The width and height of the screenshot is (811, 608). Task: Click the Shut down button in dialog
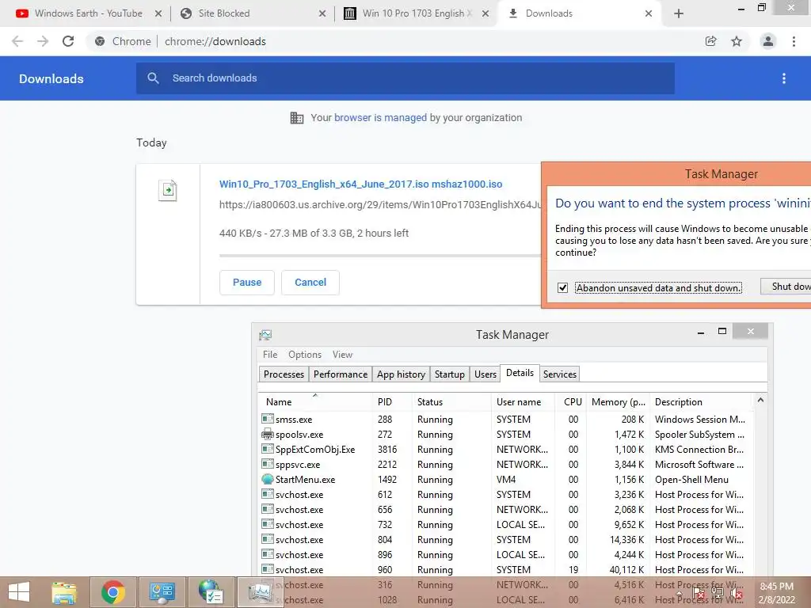(x=786, y=287)
